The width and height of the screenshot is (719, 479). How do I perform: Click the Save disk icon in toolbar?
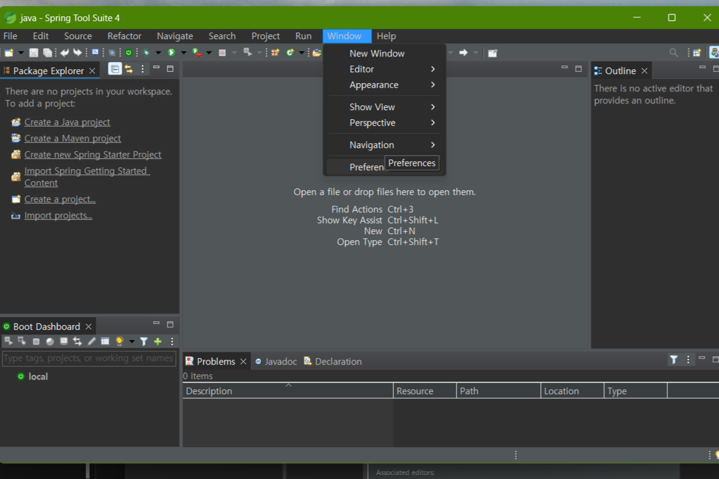(34, 53)
